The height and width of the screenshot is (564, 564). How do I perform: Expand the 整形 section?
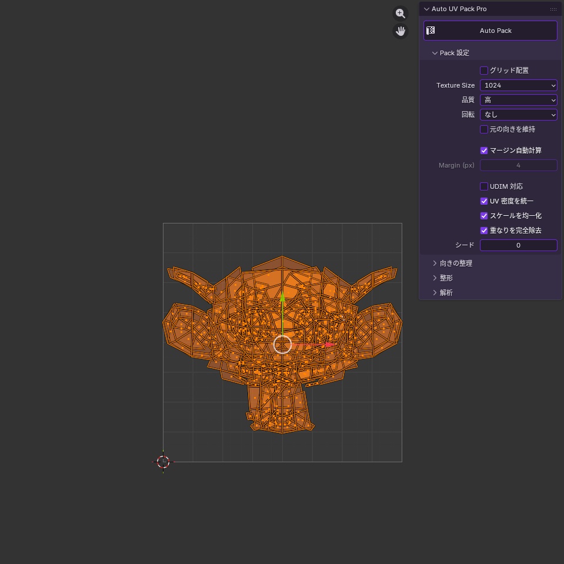(x=435, y=278)
